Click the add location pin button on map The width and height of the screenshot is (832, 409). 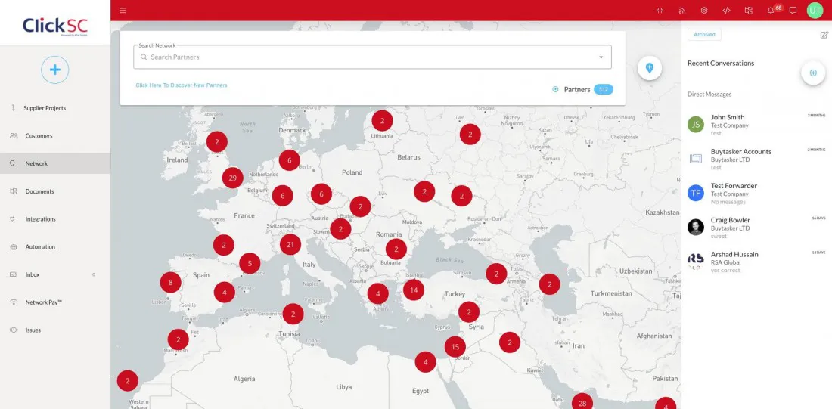point(650,68)
